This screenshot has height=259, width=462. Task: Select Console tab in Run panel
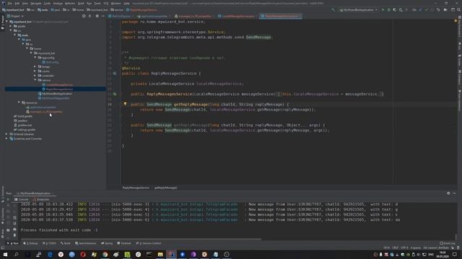[22, 199]
